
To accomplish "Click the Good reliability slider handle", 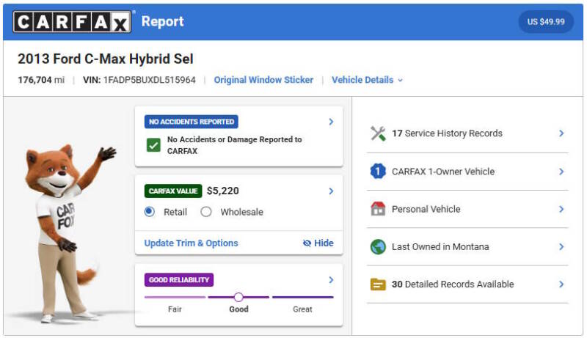I will 238,297.
